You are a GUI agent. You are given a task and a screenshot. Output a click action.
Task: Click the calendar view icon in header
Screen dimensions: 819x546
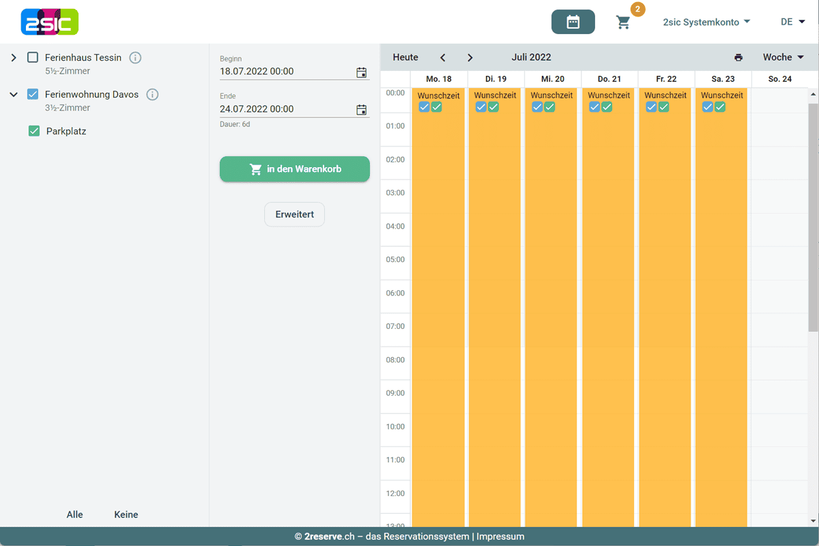(x=573, y=22)
